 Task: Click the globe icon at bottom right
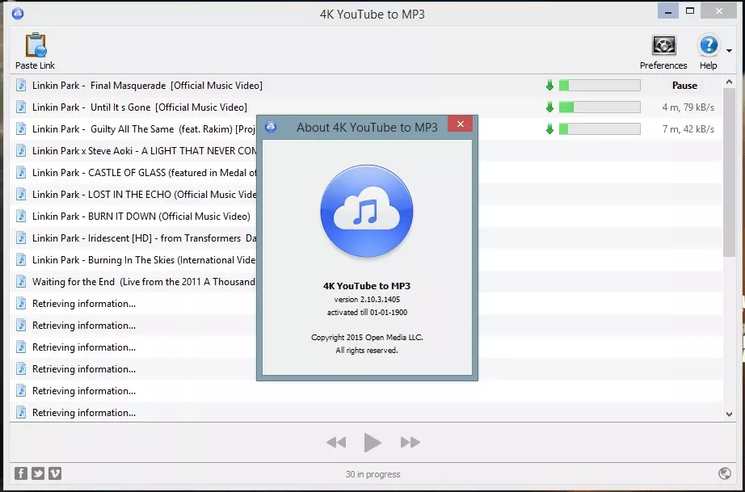tap(725, 473)
